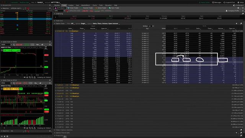Click the AAPL symbol input field
The height and width of the screenshot is (138, 245).
59,11
